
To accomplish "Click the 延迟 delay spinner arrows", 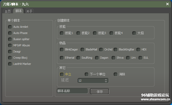I will pyautogui.click(x=106, y=81).
